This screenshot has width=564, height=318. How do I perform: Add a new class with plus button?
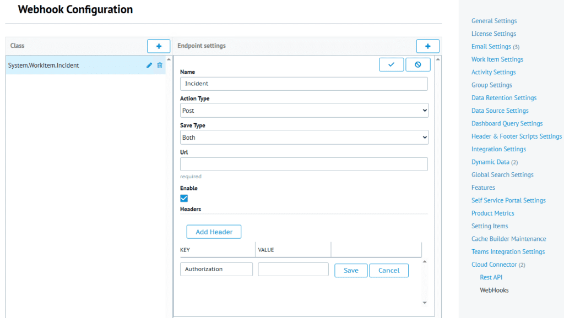tap(159, 46)
